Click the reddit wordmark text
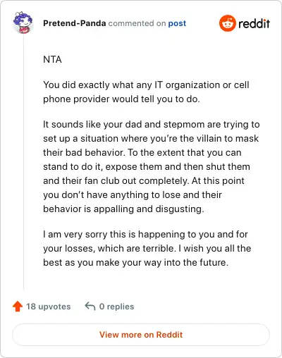The image size is (282, 358). [x=254, y=23]
